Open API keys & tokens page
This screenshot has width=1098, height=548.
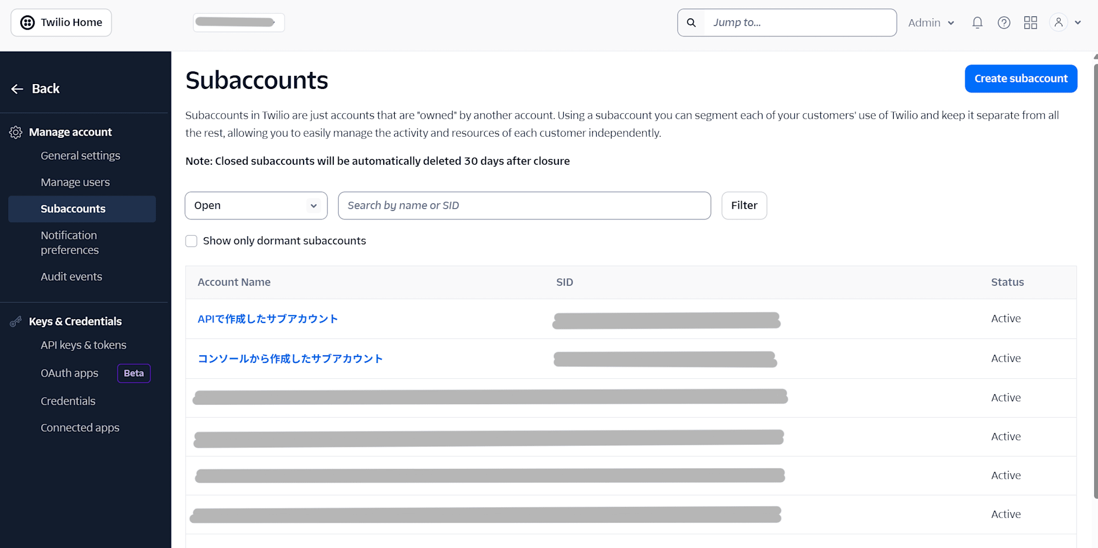(83, 345)
